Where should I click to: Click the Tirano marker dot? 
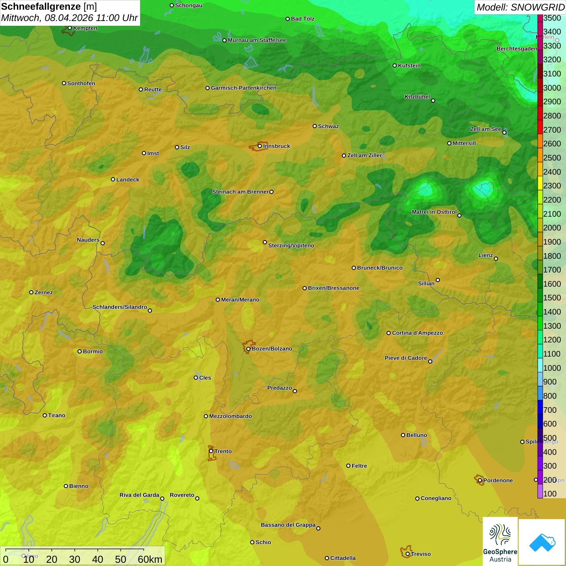coord(45,415)
